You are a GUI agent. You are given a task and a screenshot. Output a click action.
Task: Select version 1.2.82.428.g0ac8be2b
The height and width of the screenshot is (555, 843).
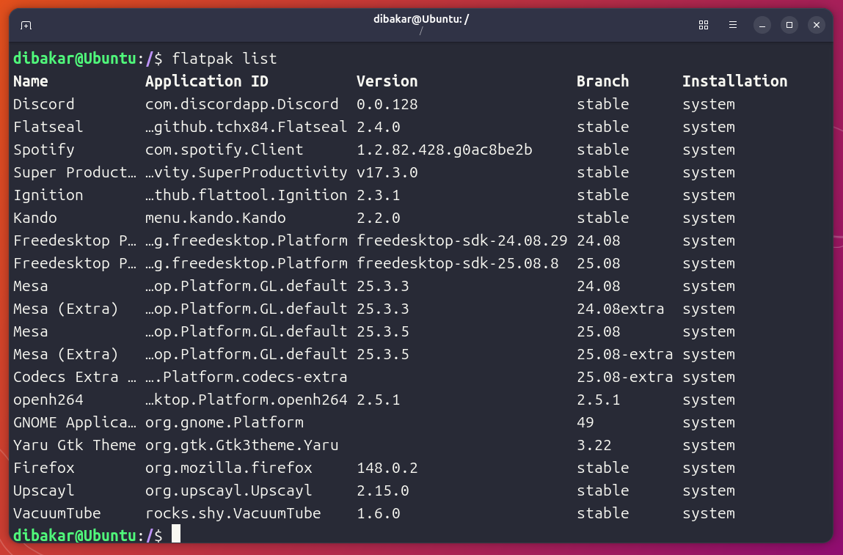click(445, 150)
